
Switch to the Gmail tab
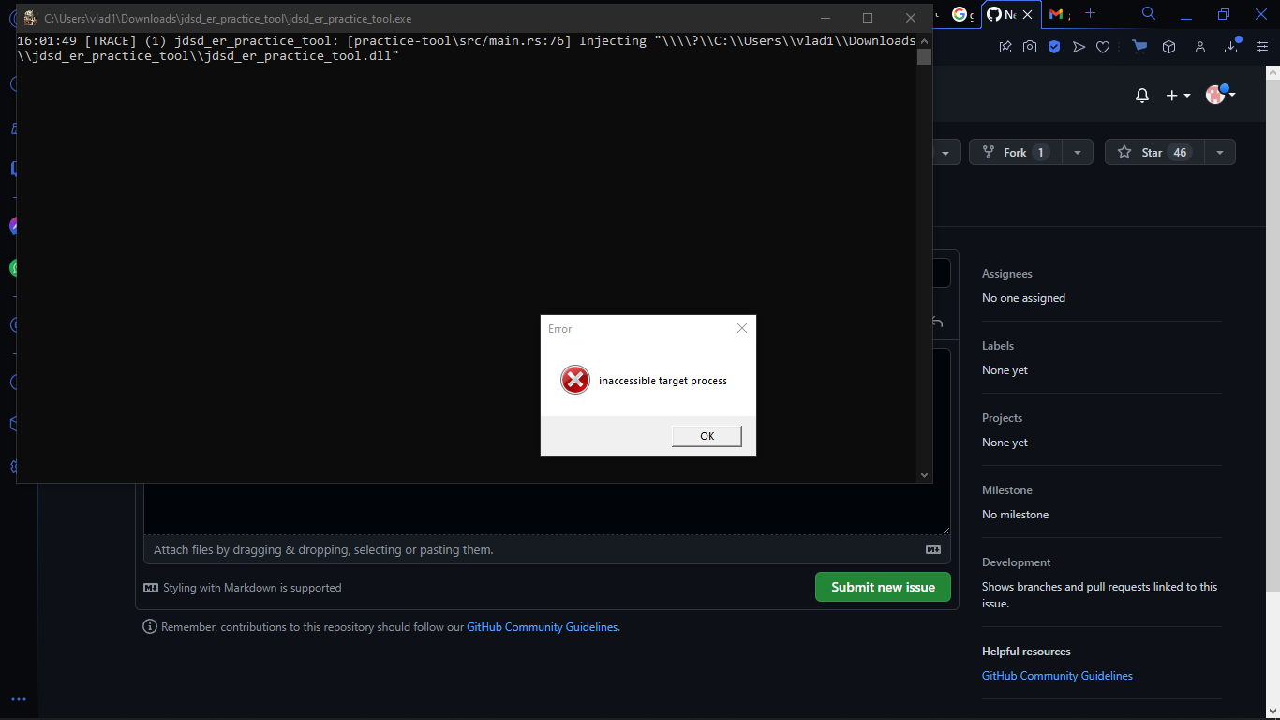[x=1056, y=14]
